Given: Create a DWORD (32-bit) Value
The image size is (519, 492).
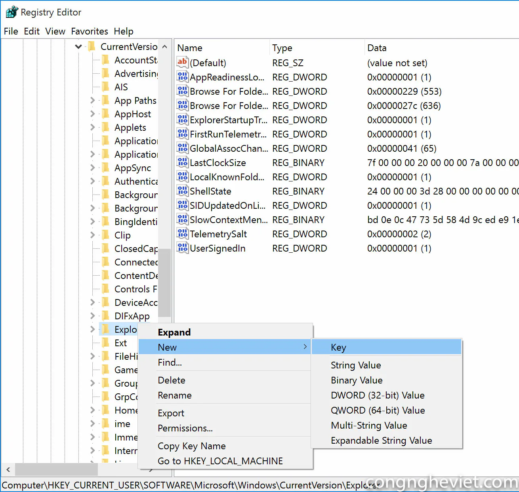Looking at the screenshot, I should pyautogui.click(x=387, y=395).
